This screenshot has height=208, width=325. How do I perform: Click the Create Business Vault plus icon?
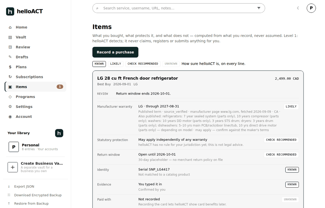pyautogui.click(x=13, y=167)
